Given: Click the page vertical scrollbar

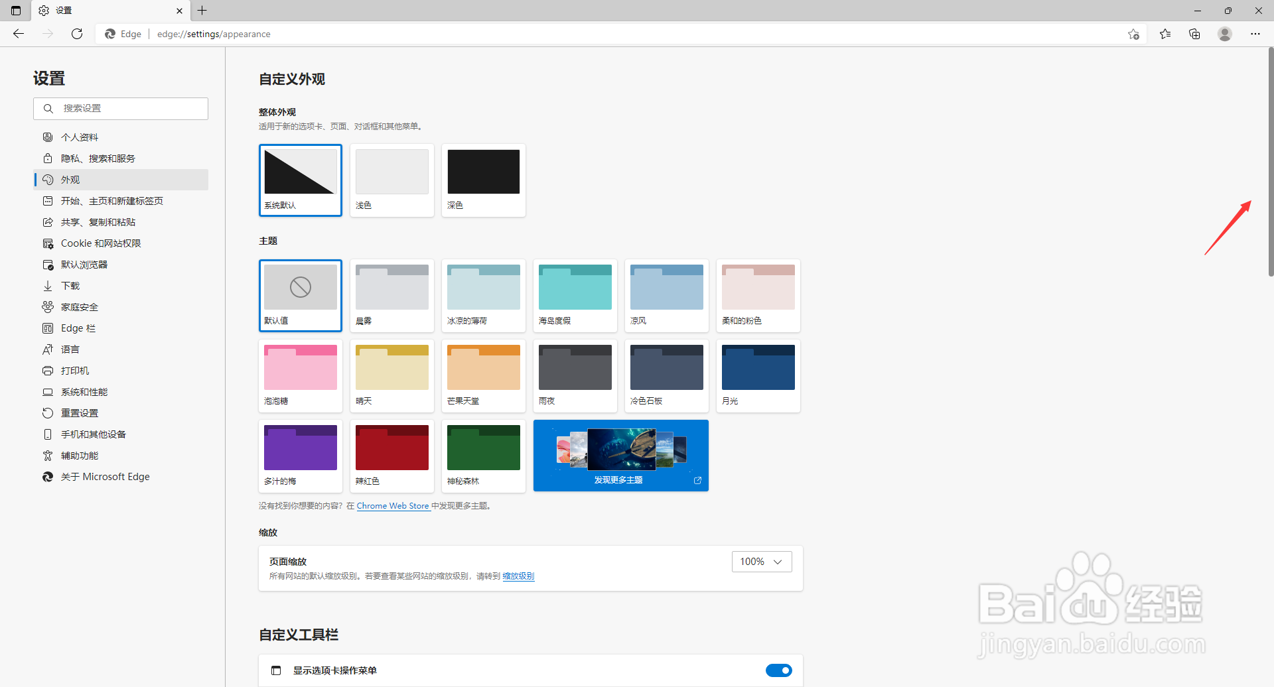Looking at the screenshot, I should click(1271, 162).
